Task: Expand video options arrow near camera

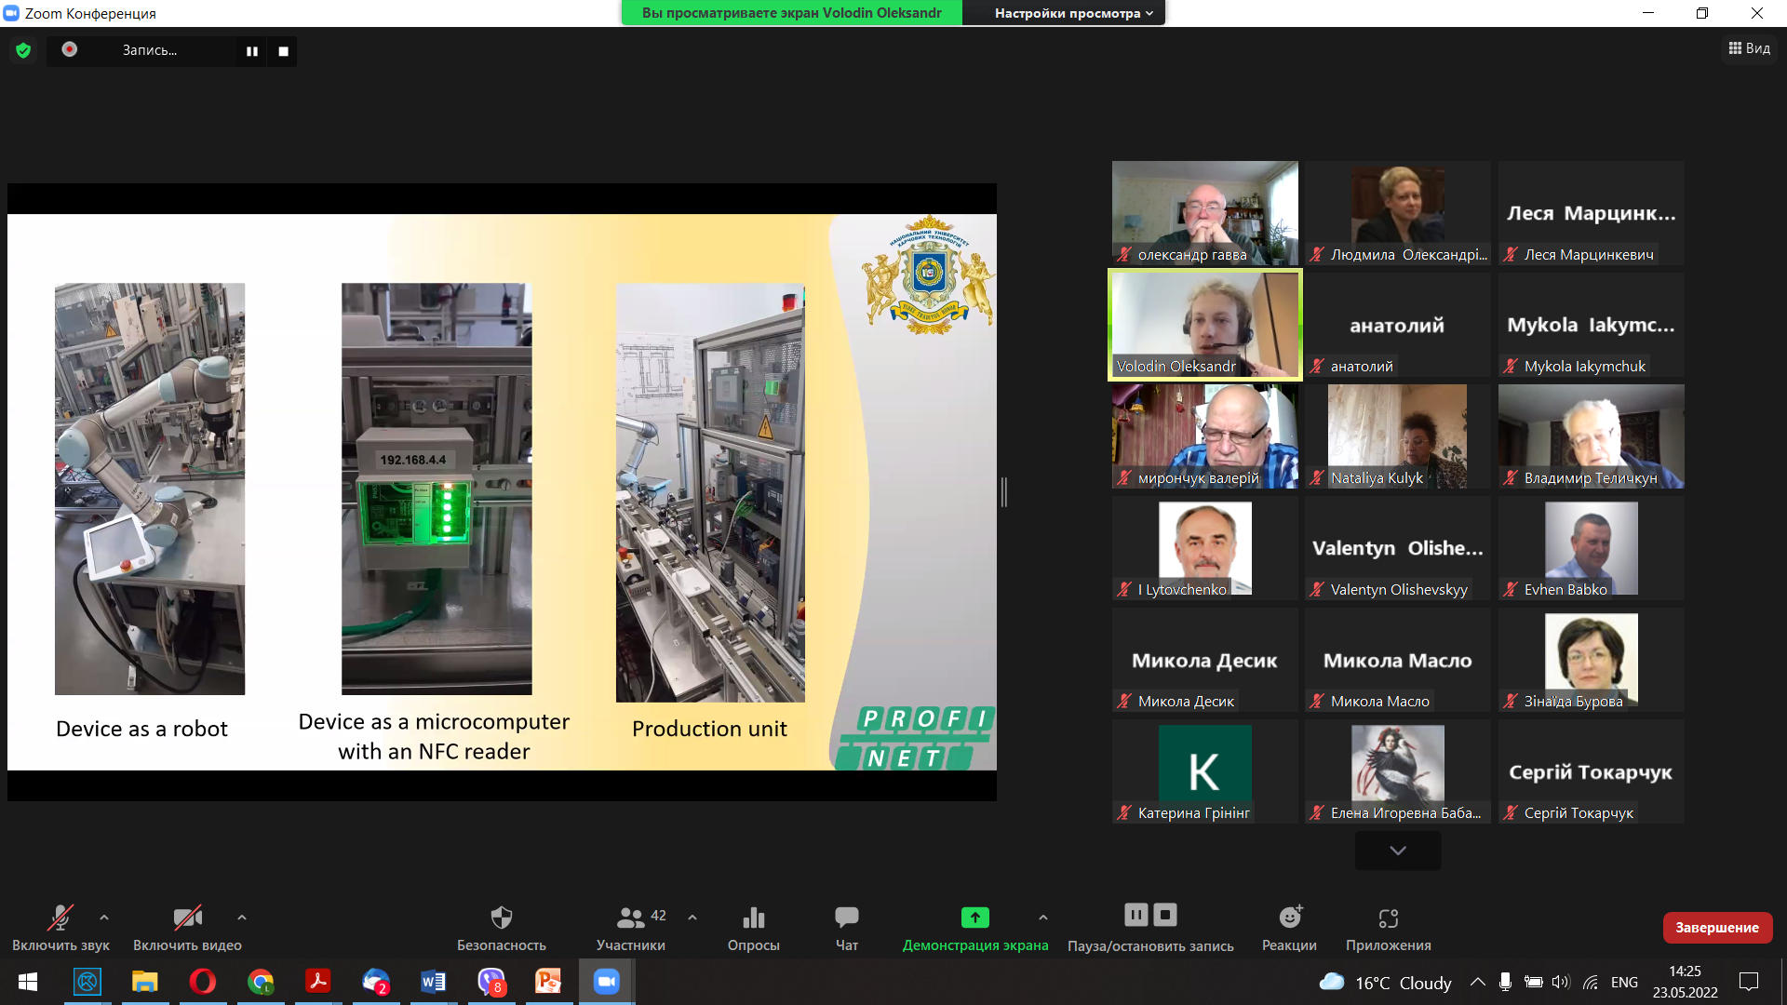Action: click(x=242, y=918)
